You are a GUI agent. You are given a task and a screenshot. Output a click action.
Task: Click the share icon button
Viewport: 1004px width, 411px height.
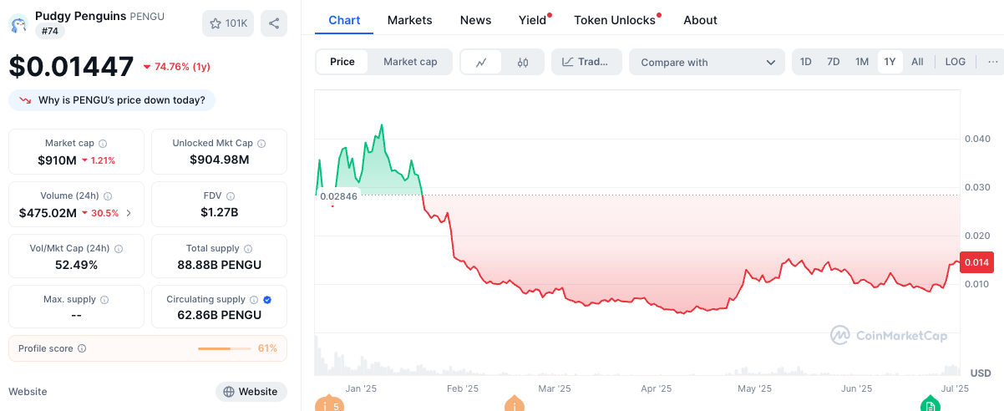click(274, 23)
